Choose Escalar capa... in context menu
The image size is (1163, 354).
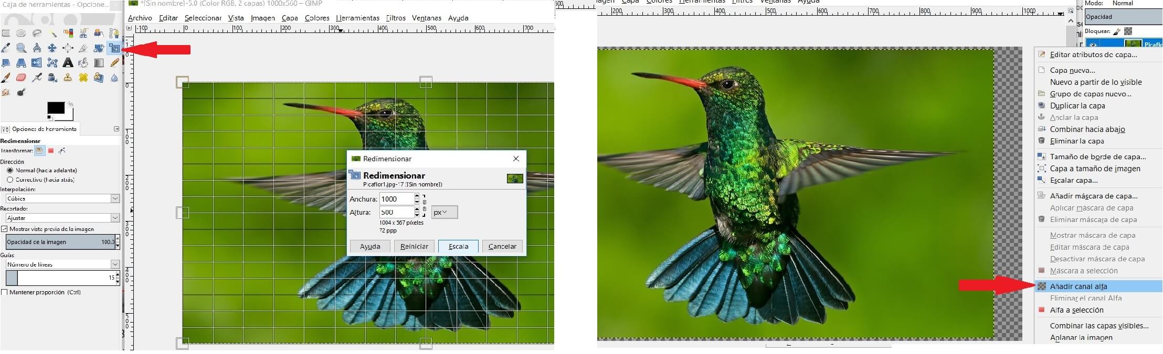point(1098,180)
